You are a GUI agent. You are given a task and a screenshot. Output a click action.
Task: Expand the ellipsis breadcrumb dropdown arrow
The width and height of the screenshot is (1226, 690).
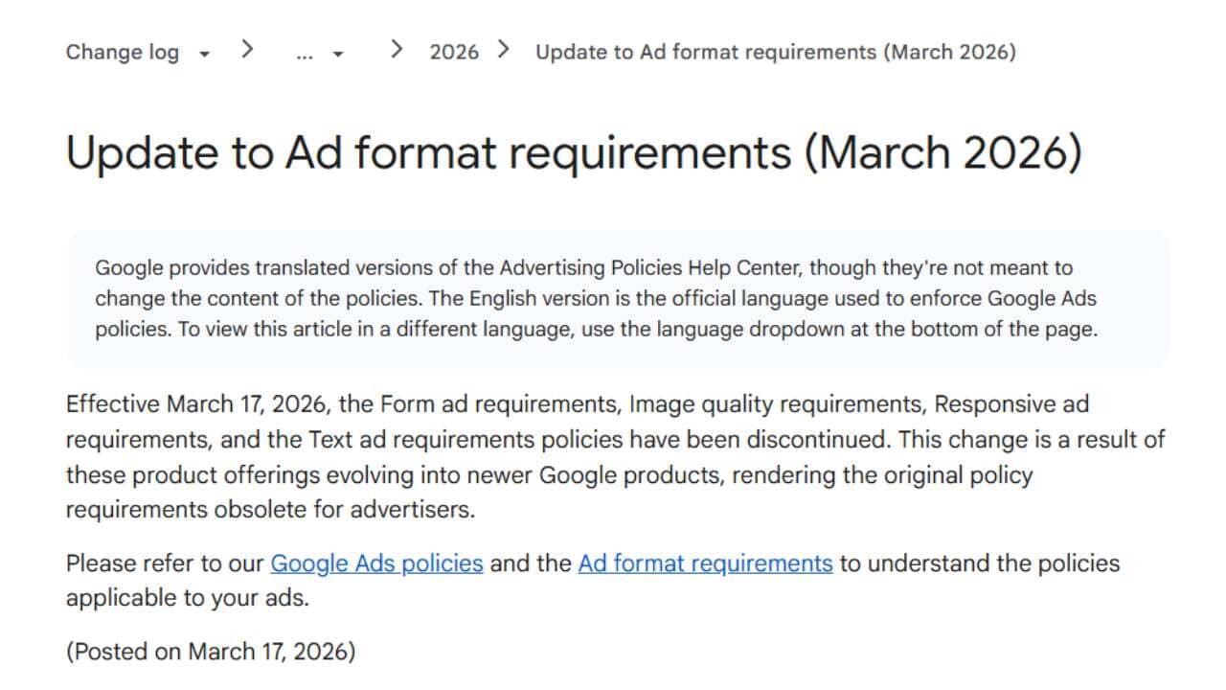(337, 55)
